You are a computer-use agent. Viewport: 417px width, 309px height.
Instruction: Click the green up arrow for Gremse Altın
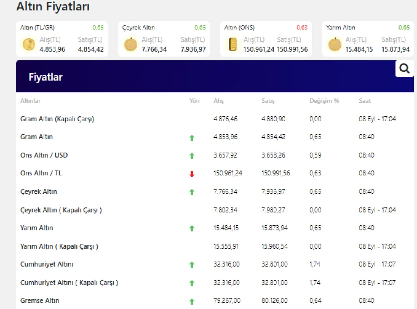[x=192, y=302]
